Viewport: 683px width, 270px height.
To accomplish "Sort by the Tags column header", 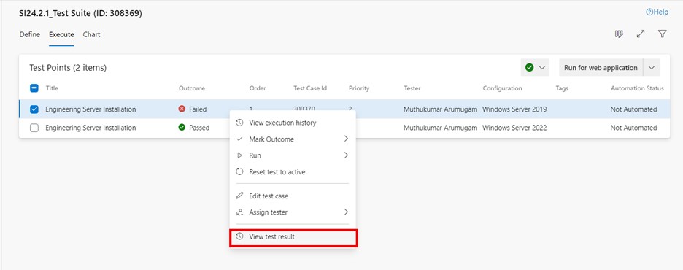I will [562, 88].
